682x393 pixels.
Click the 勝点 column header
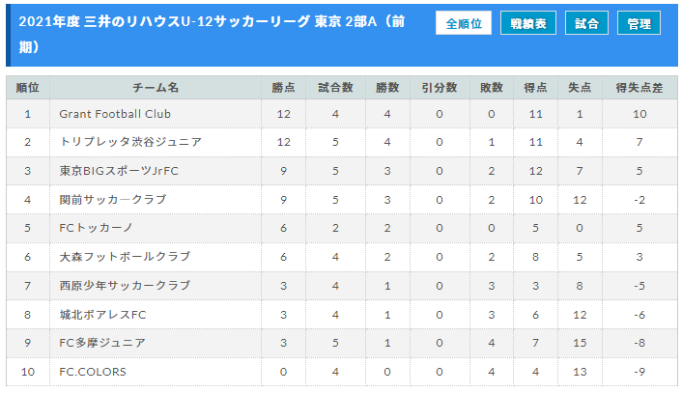pyautogui.click(x=284, y=88)
